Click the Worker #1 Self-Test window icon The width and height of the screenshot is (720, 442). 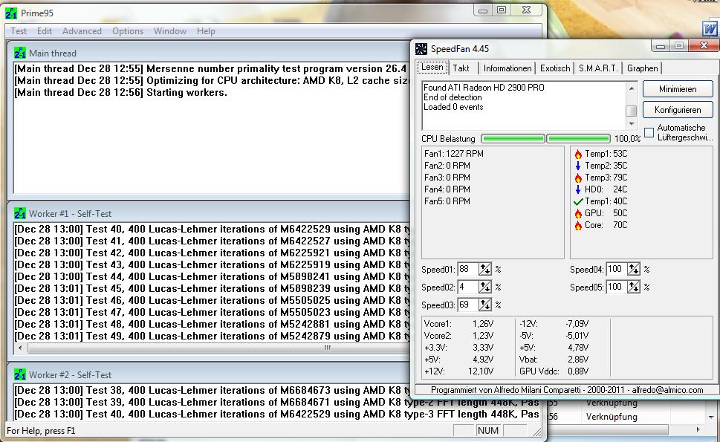20,213
